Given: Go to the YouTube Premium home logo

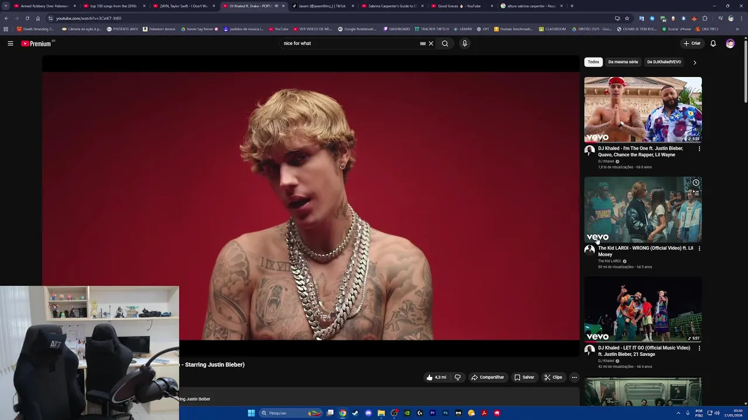Looking at the screenshot, I should 37,43.
